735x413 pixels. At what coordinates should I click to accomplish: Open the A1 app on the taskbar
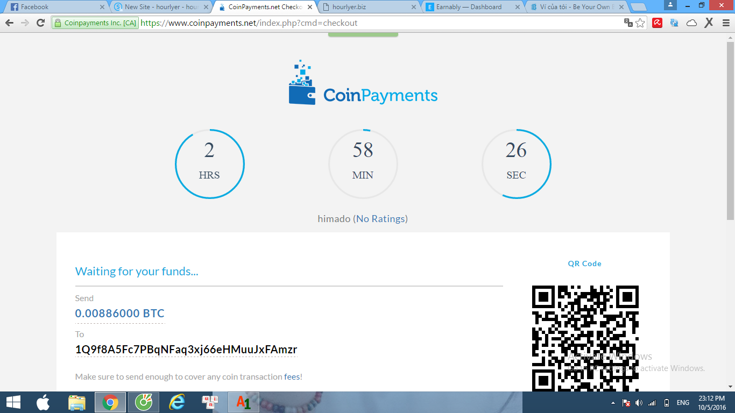coord(243,402)
